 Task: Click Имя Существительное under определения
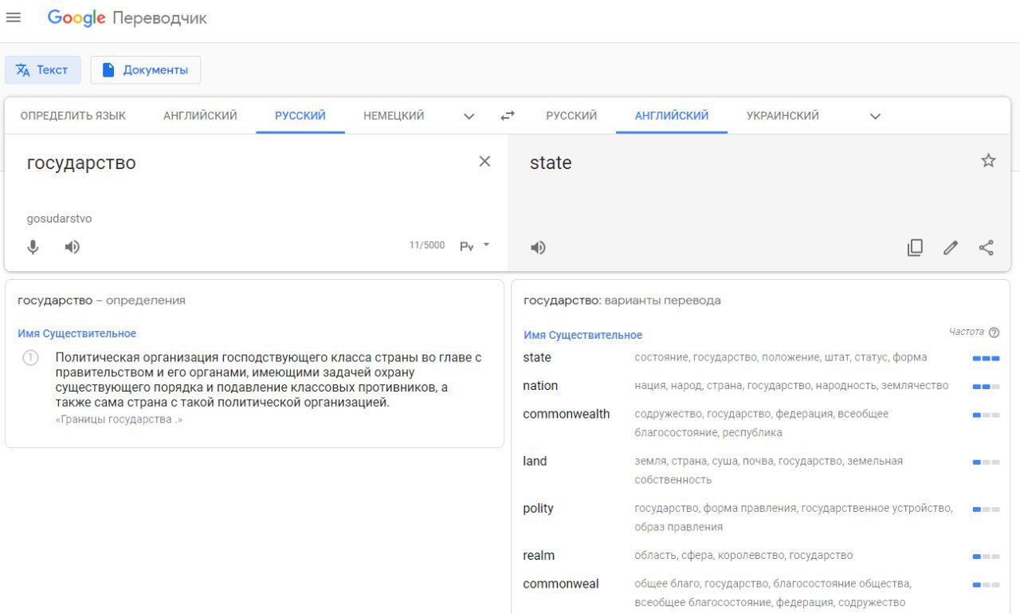tap(76, 333)
